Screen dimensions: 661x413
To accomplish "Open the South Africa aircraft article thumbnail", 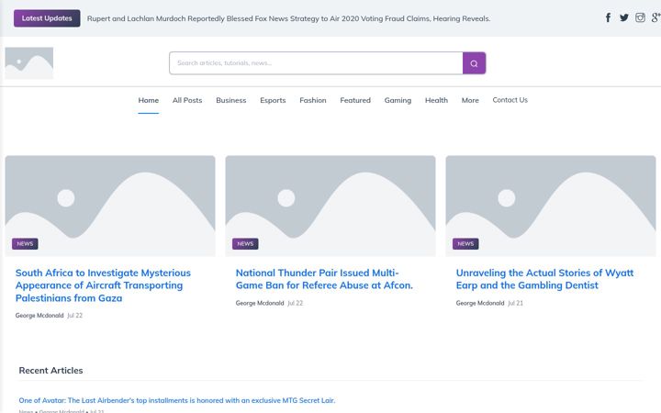I will coord(110,206).
